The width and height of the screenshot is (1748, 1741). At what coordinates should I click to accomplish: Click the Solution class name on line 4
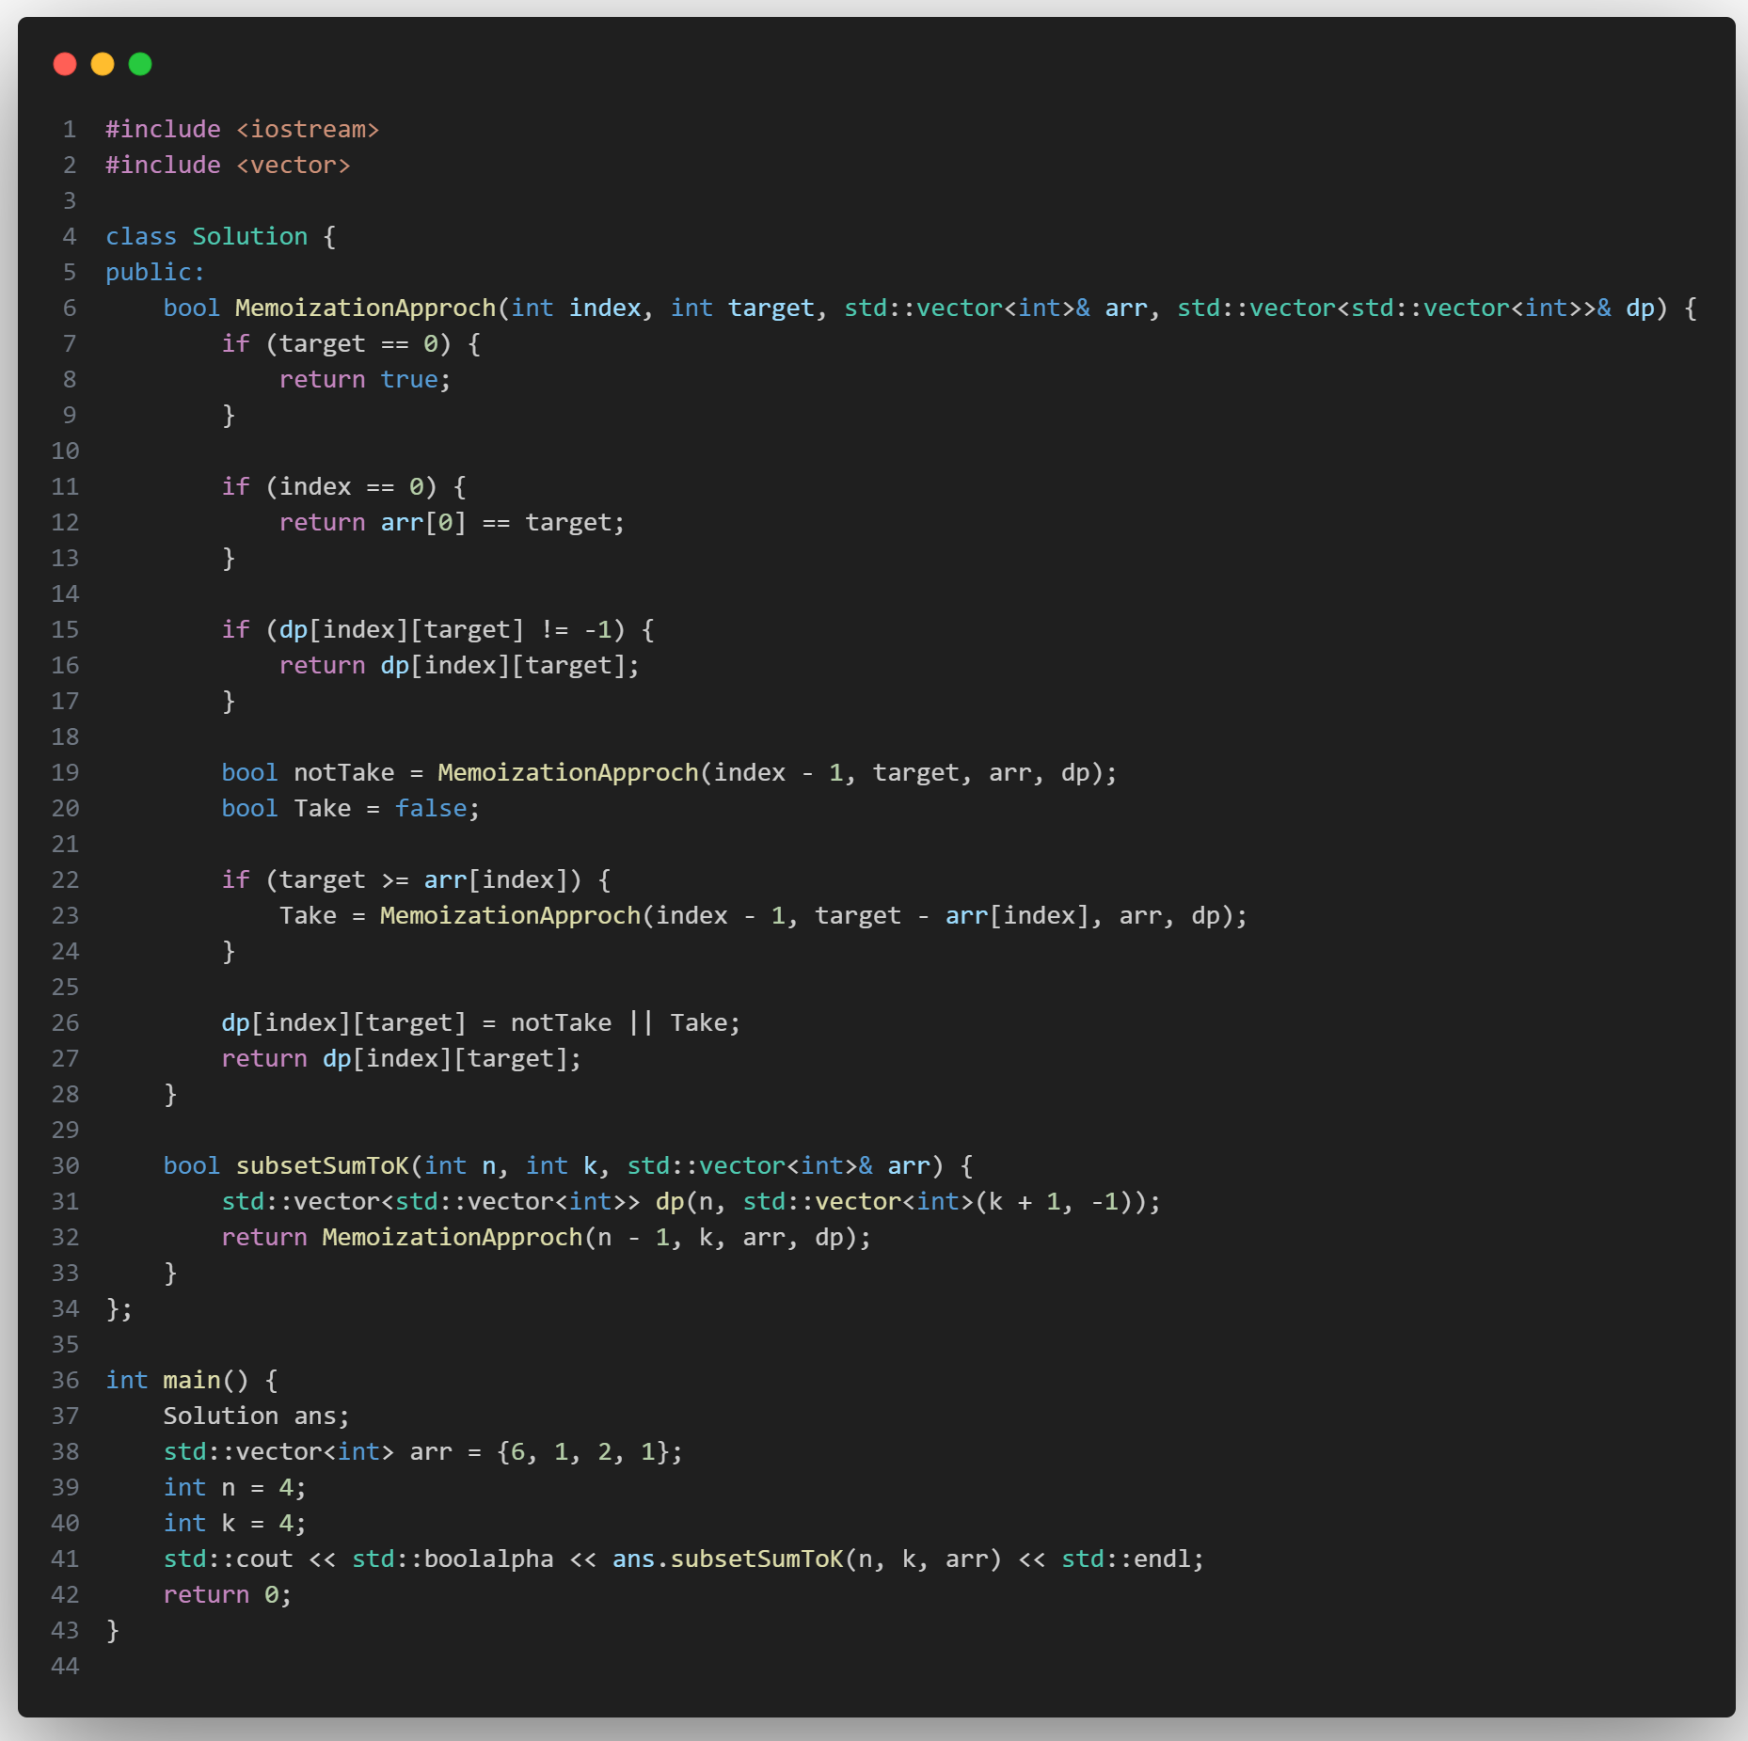coord(249,237)
